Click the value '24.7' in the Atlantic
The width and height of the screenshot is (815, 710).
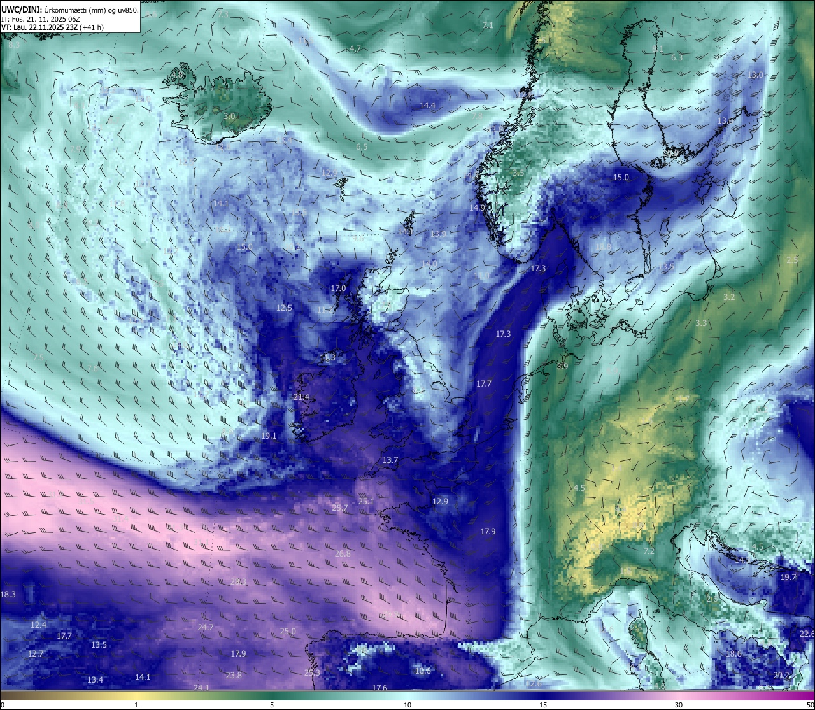(x=206, y=628)
